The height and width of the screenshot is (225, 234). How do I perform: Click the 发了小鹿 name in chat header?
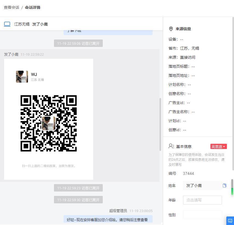(40, 24)
